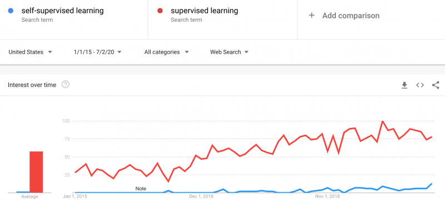This screenshot has height=200, width=445.
Task: Open the embed code icon
Action: tap(420, 85)
